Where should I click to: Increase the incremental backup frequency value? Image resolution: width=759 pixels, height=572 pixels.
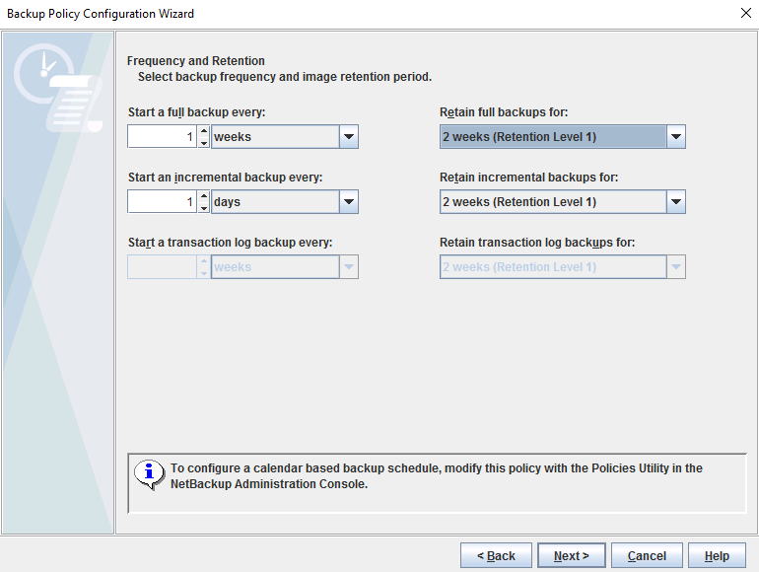tap(204, 196)
